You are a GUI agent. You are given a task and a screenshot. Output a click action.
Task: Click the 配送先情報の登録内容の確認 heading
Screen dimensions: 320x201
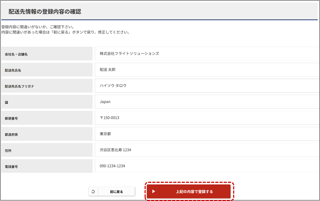[45, 12]
